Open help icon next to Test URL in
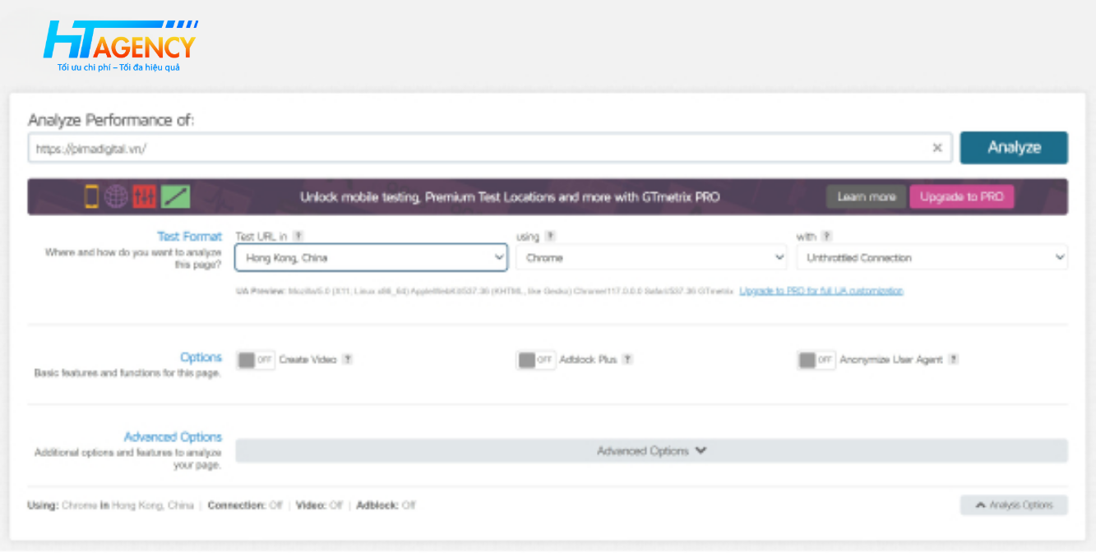The width and height of the screenshot is (1096, 553). pos(298,236)
